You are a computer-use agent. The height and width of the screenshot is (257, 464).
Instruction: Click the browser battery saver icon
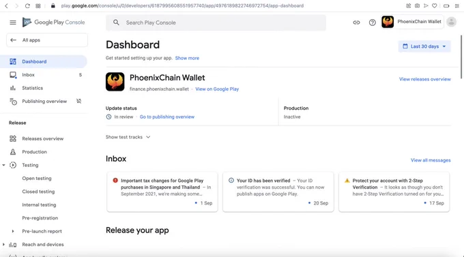pyautogui.click(x=446, y=5)
